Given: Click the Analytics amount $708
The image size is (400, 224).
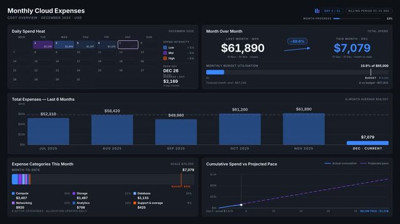Looking at the screenshot, I should point(81,207).
